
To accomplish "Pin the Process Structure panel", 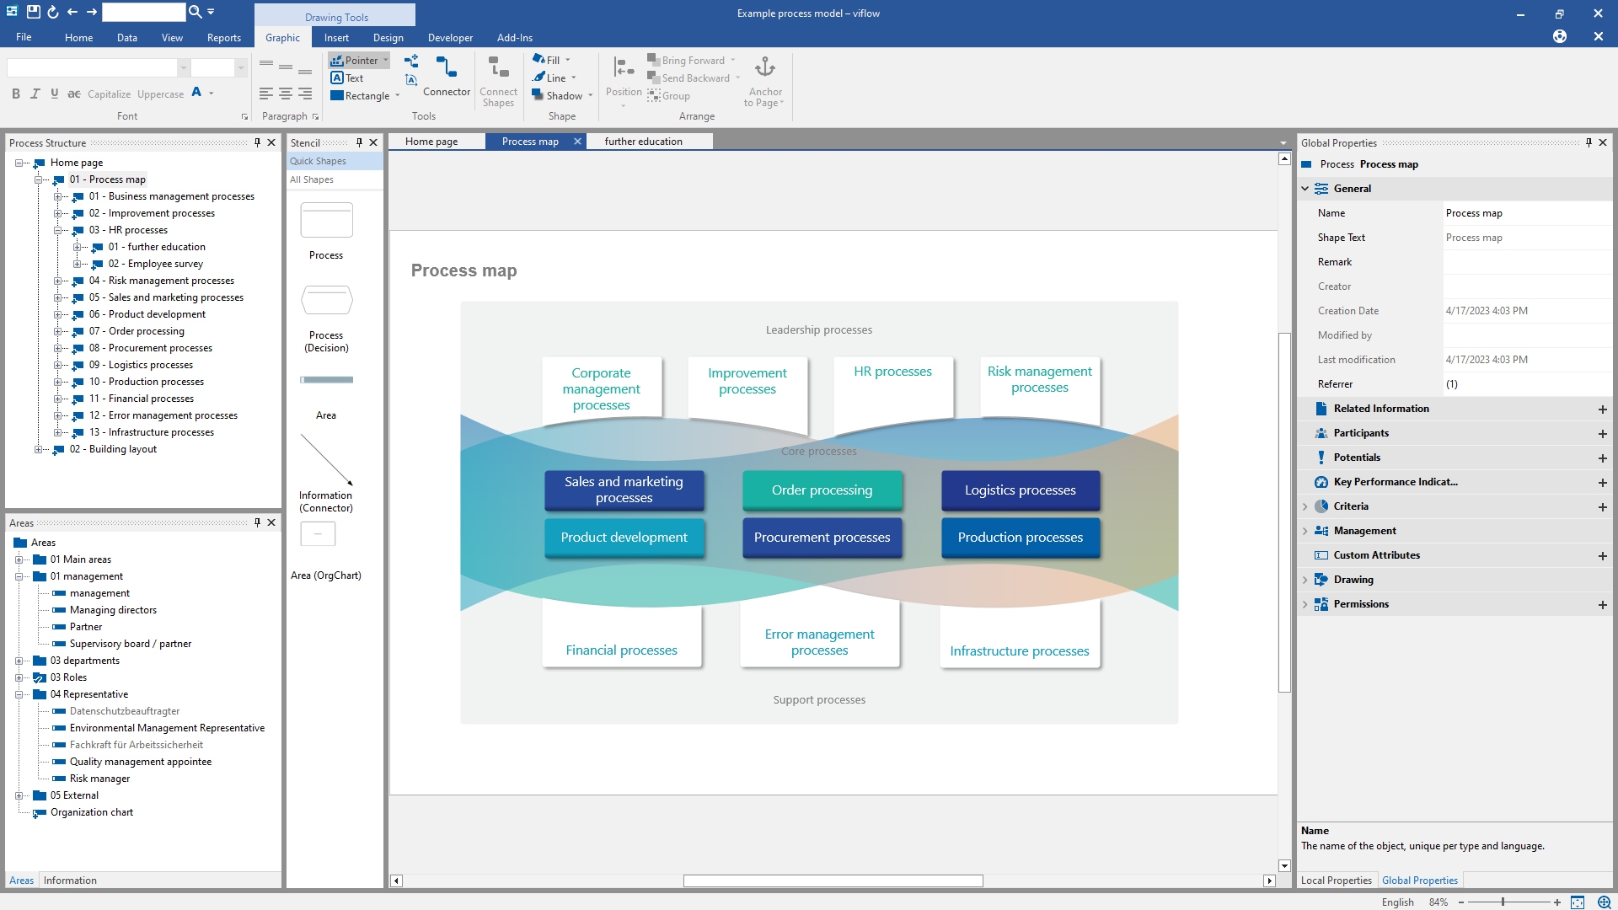I will coord(257,142).
